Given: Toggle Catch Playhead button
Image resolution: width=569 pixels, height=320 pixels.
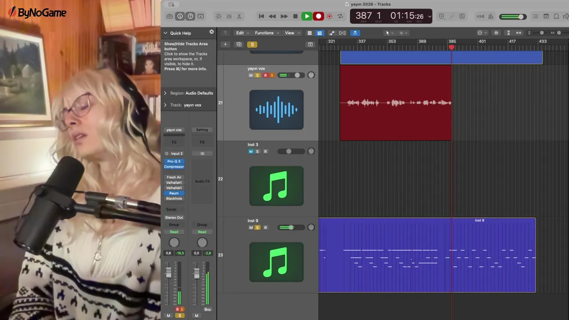Looking at the screenshot, I should (355, 33).
